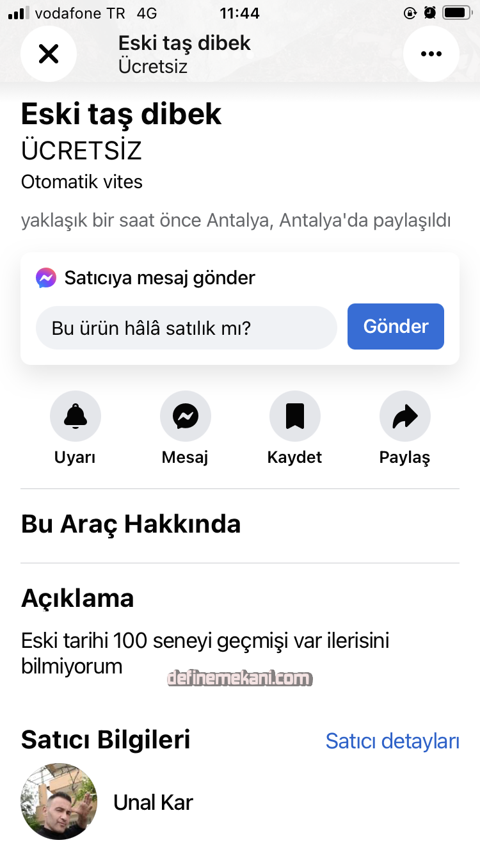Screen dimensions: 480x854
Task: Tap the Uyarı bell icon
Action: [x=76, y=417]
